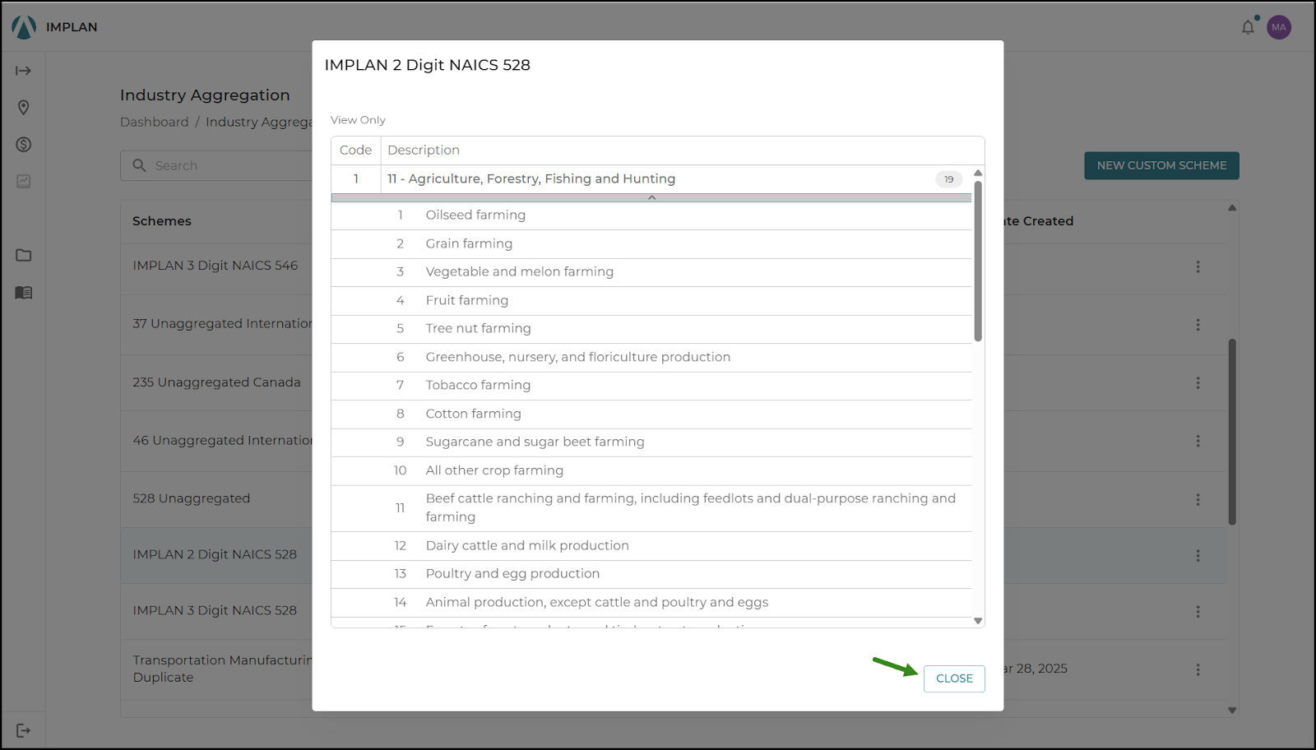Select 11 - Agriculture, Forestry, Fishing and Hunting row
Screen dimensions: 1316x750
coord(651,179)
